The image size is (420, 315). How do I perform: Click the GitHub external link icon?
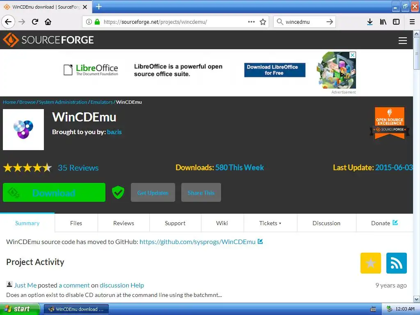(x=260, y=241)
